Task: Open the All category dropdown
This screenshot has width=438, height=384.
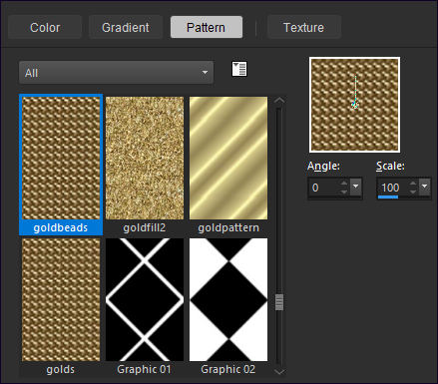Action: point(116,72)
